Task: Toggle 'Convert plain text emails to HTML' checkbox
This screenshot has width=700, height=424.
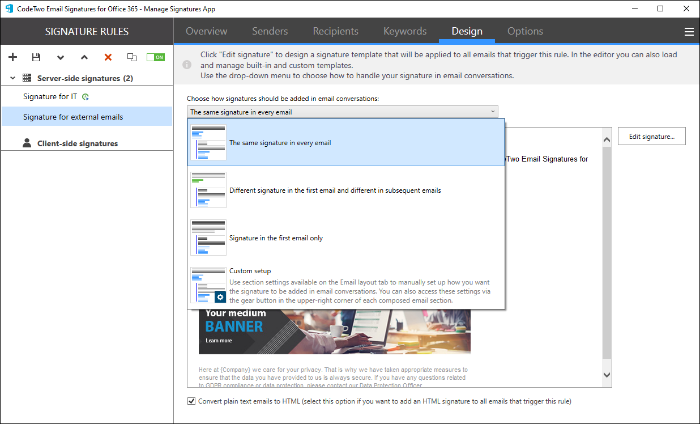Action: click(191, 401)
